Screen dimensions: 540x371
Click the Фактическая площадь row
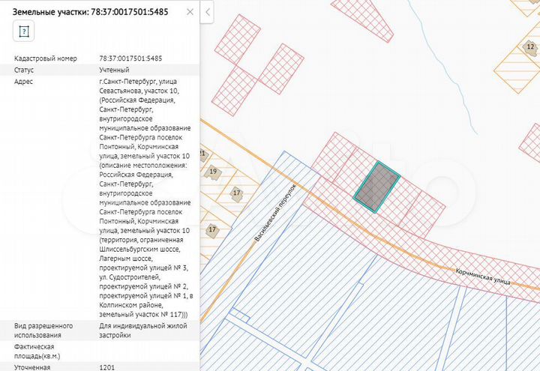(99, 352)
